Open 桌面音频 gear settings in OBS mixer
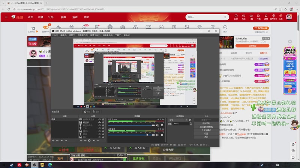The width and height of the screenshot is (300, 168). pos(162,135)
